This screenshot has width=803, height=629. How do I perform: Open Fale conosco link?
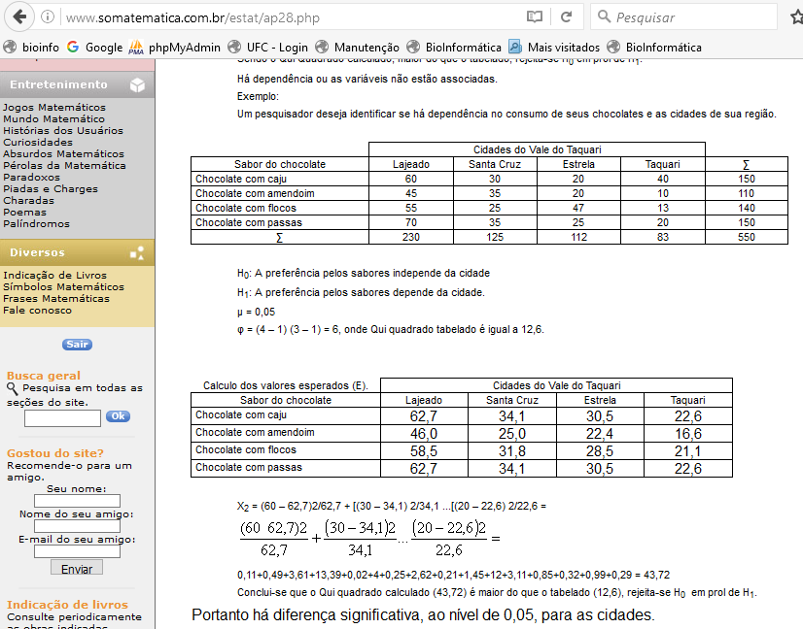coord(37,311)
